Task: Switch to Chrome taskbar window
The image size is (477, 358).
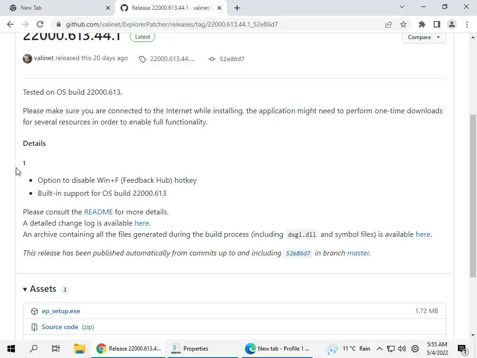Action: pos(129,349)
